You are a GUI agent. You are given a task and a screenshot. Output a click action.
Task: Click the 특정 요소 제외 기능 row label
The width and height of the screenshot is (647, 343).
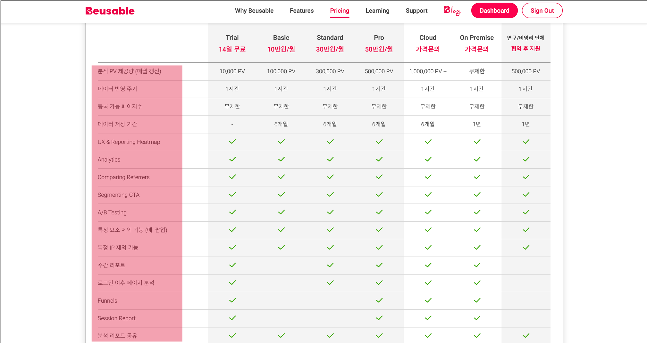tap(132, 230)
